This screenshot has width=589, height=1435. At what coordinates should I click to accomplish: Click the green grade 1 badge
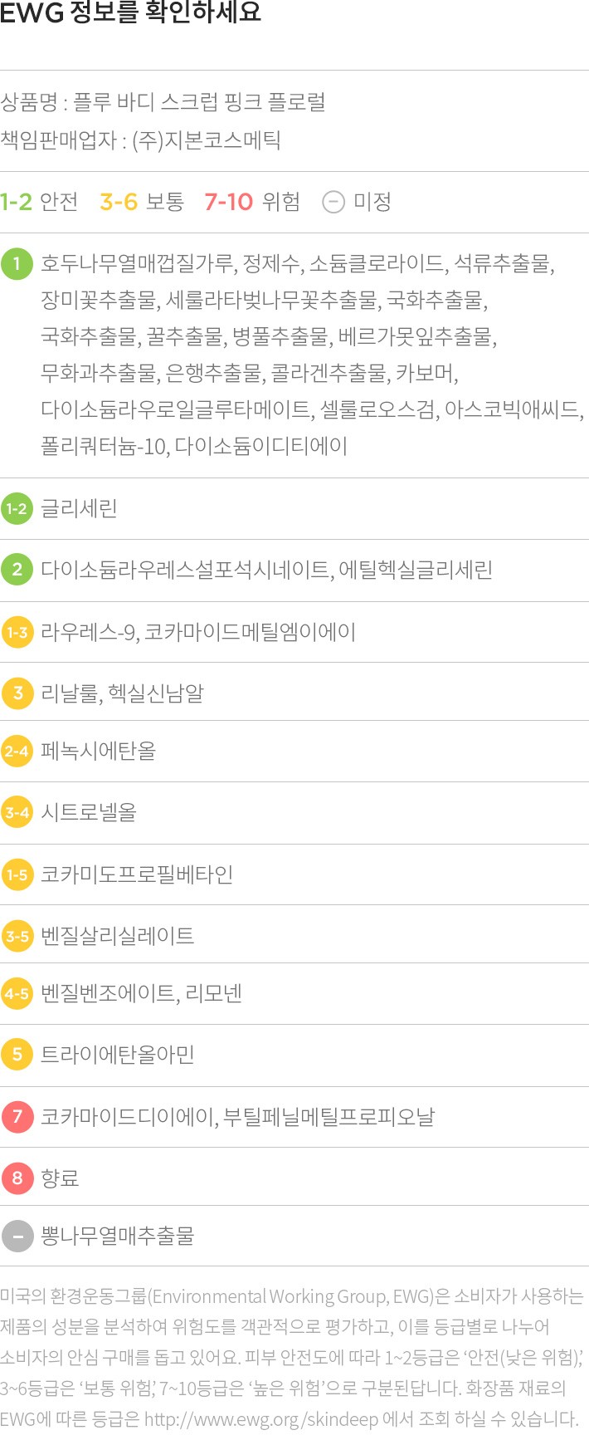[x=17, y=265]
